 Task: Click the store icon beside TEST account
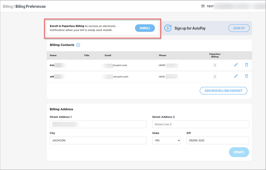(x=203, y=6)
